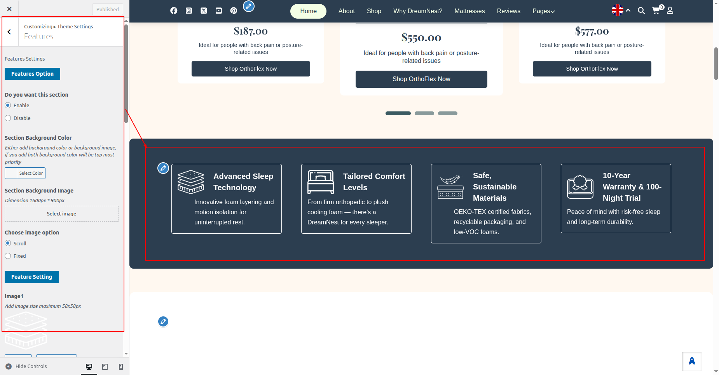The width and height of the screenshot is (719, 375).
Task: Open the Select Color swatch picker
Action: tap(25, 173)
